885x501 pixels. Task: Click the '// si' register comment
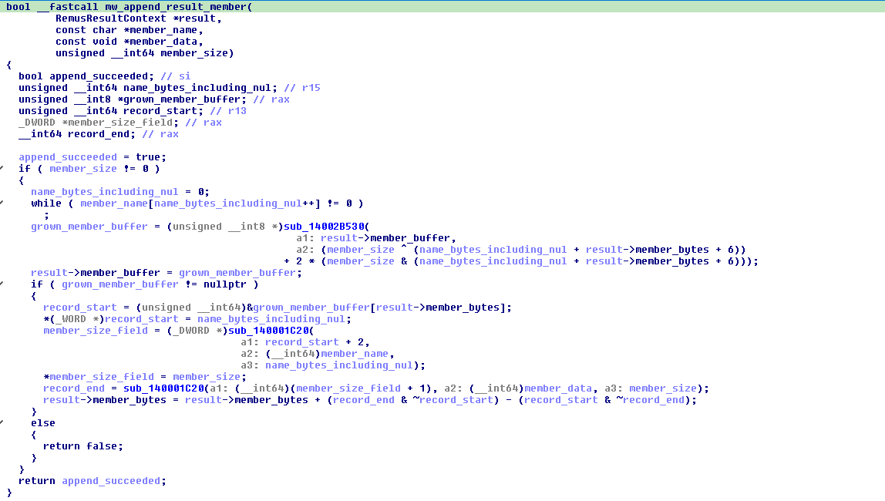176,76
